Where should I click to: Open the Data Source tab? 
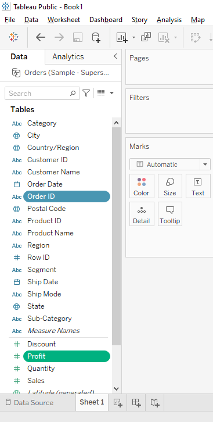(30, 403)
